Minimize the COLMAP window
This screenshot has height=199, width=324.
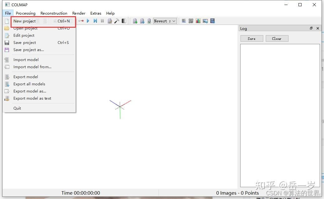click(x=286, y=5)
